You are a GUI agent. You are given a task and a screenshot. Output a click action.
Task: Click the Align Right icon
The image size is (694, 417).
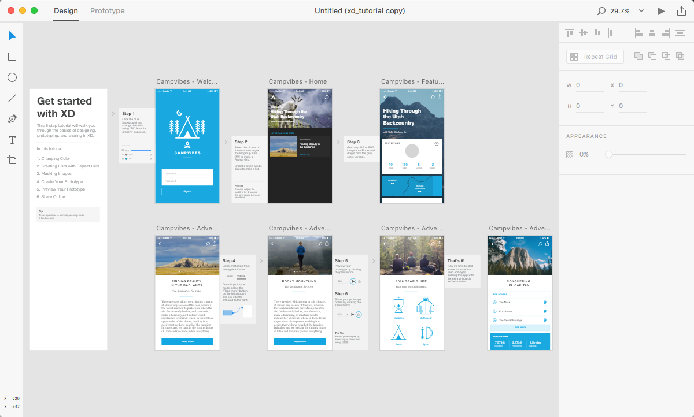click(666, 33)
